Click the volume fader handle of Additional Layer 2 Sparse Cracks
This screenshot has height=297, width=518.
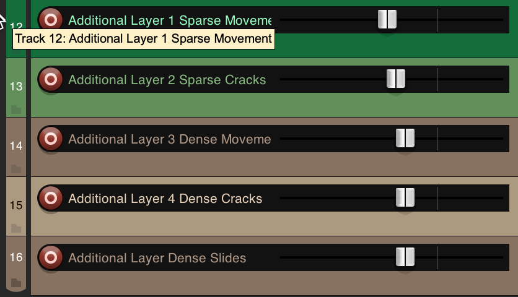point(396,79)
